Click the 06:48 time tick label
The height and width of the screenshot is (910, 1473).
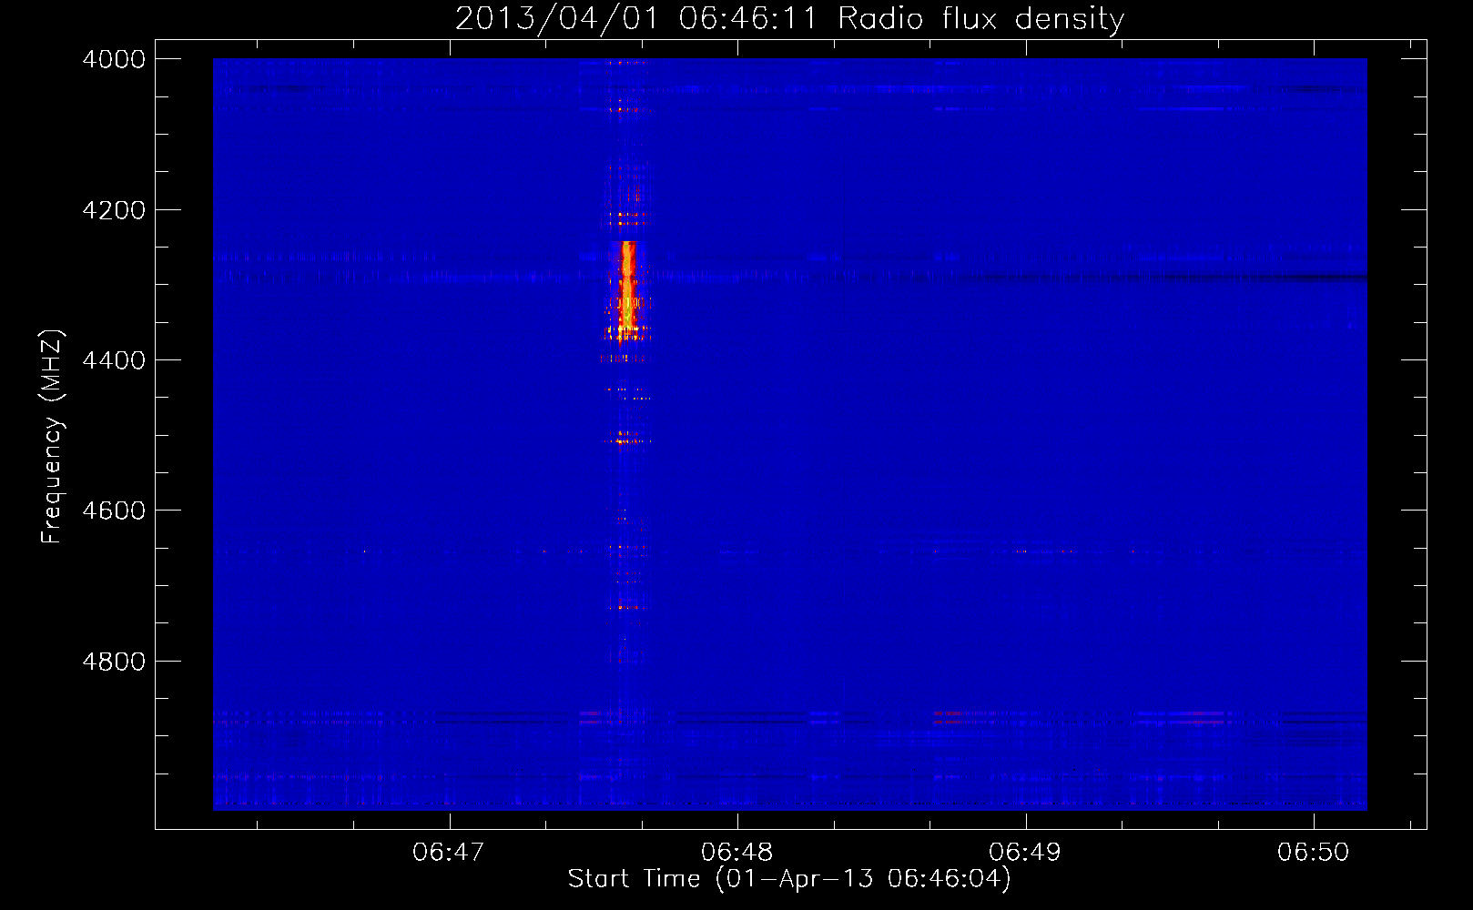(736, 853)
